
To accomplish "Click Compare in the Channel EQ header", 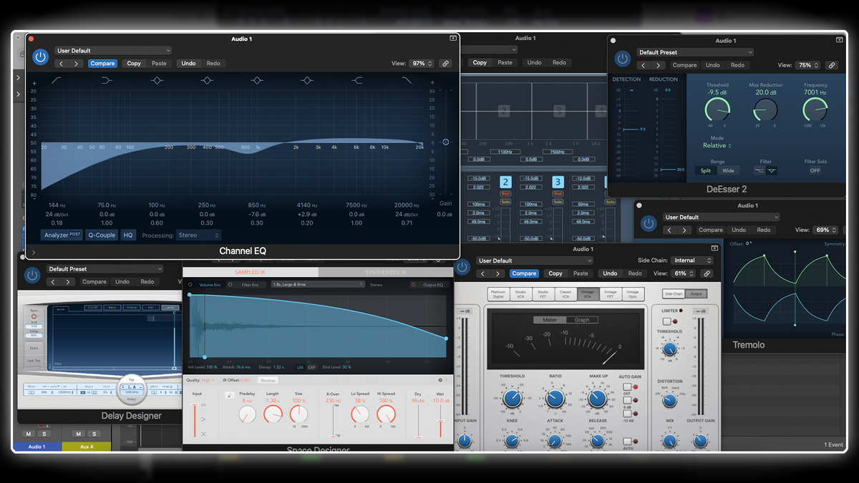I will point(102,63).
